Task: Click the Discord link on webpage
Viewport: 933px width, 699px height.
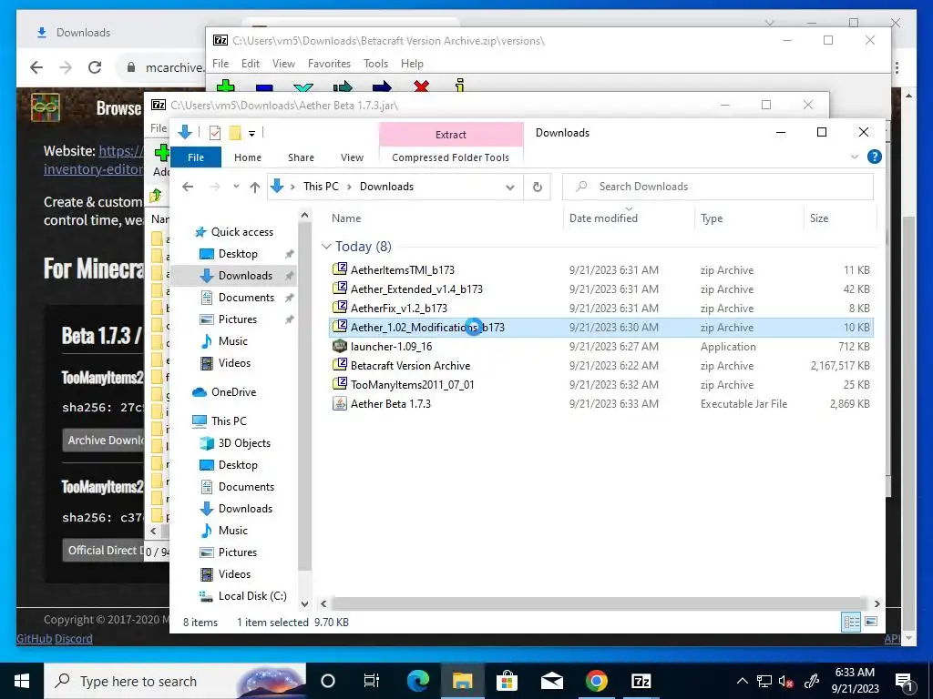Action: click(x=73, y=639)
